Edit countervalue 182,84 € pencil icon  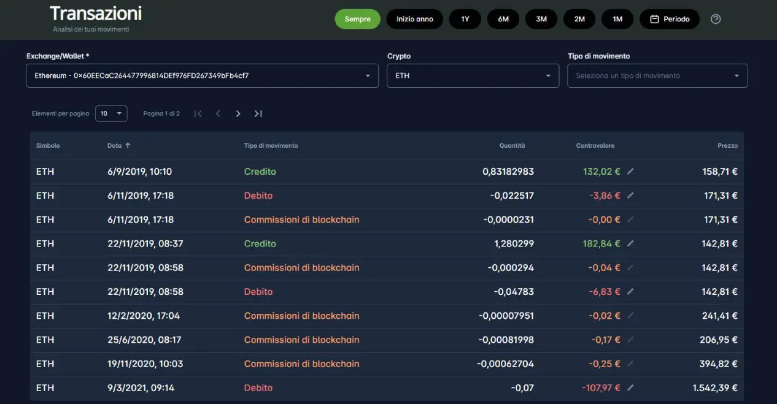click(x=630, y=243)
